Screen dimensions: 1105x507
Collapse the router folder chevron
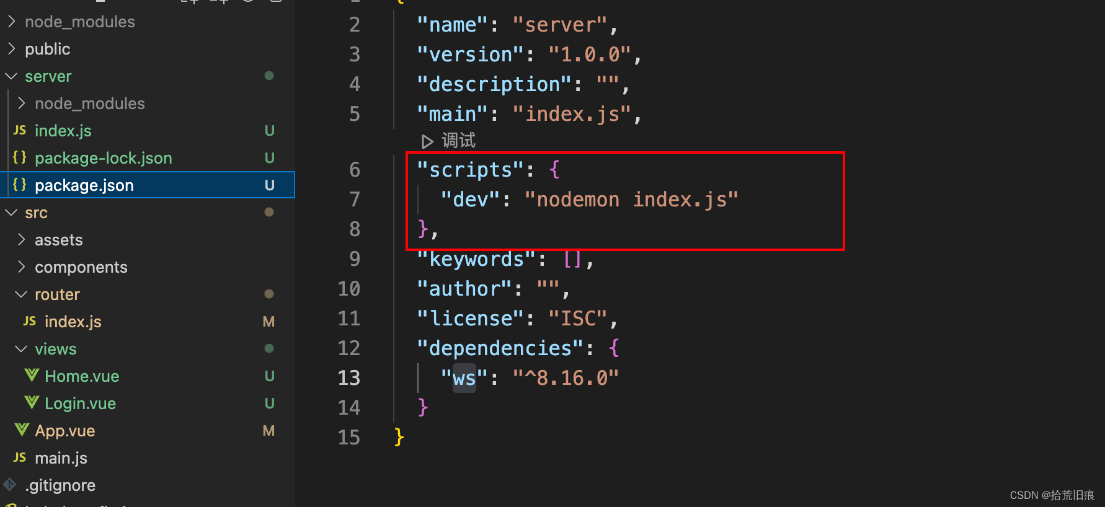point(22,294)
